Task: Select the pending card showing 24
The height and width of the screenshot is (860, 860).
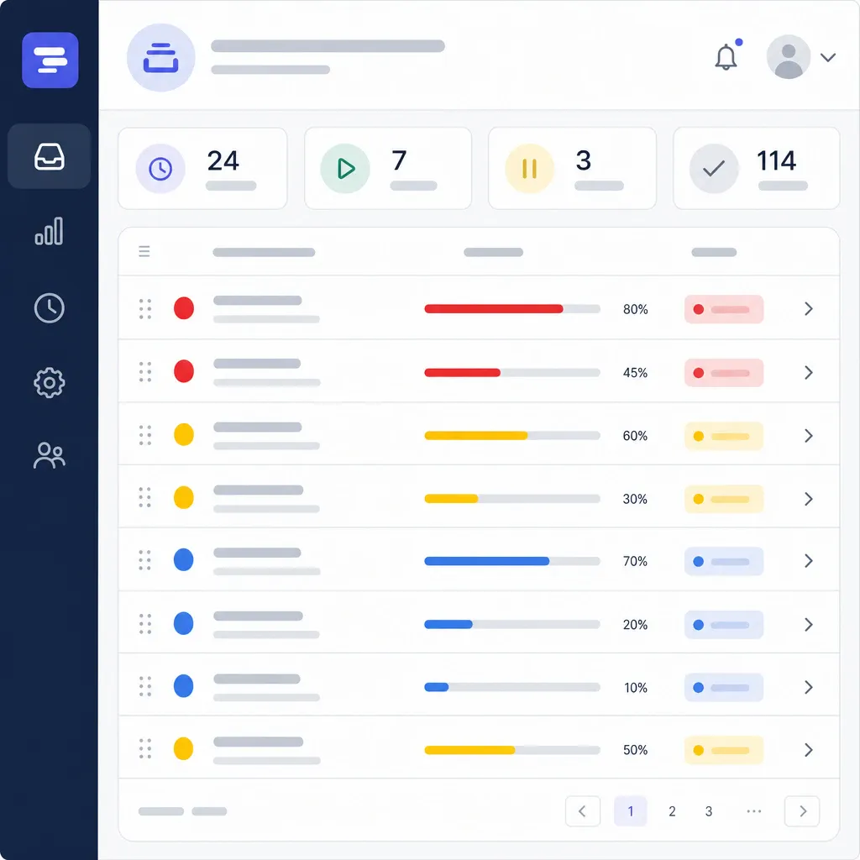Action: [x=202, y=168]
